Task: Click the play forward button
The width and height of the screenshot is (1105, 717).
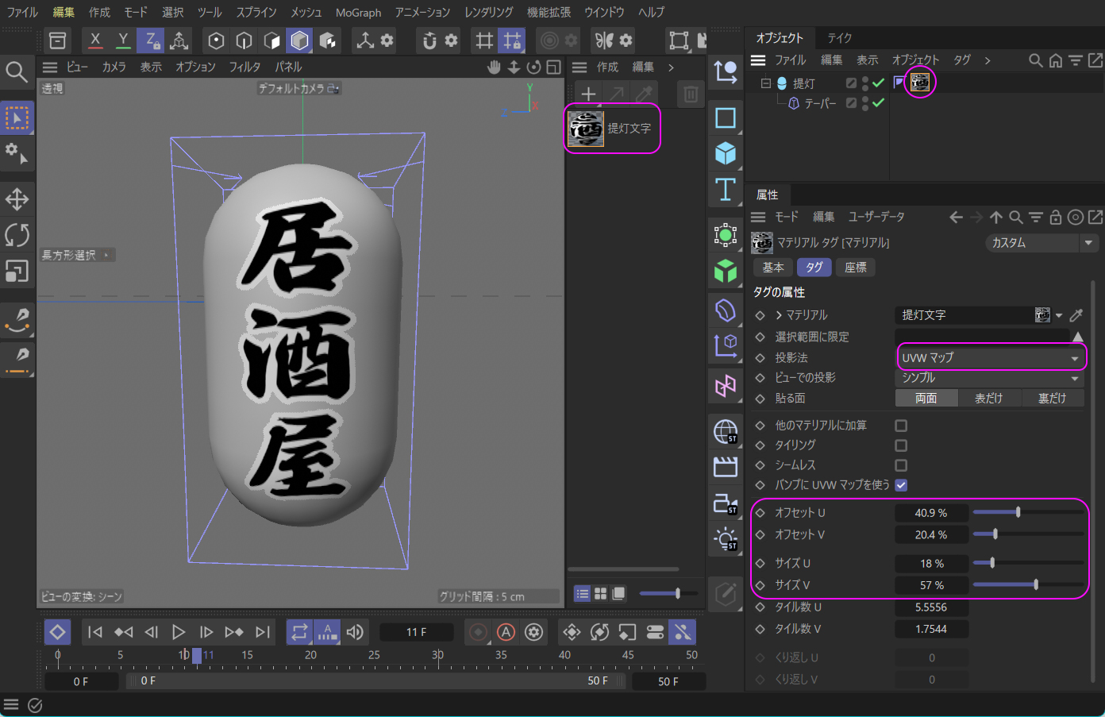Action: click(179, 632)
